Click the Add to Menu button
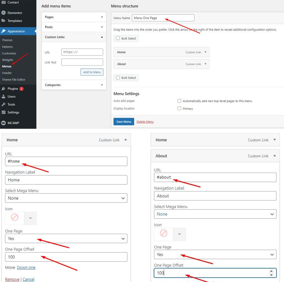This screenshot has width=284, height=282. tap(92, 72)
